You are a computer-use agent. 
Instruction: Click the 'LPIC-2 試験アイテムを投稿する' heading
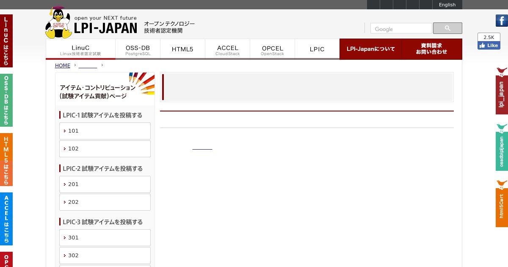click(102, 169)
